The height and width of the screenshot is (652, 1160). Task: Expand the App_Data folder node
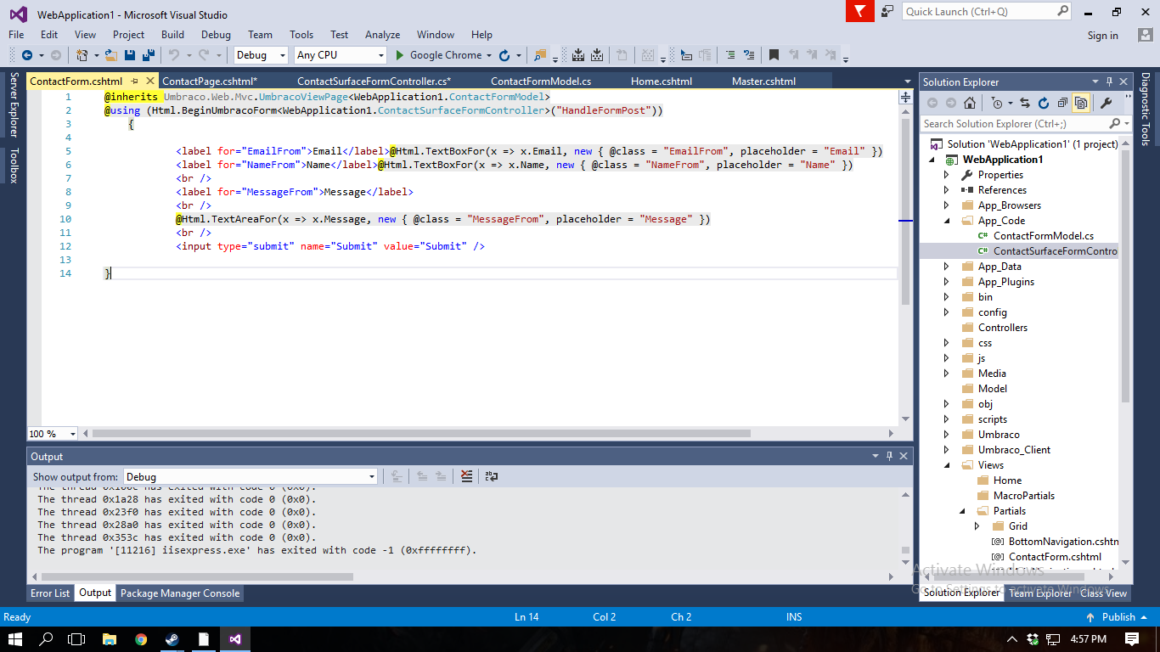(947, 267)
